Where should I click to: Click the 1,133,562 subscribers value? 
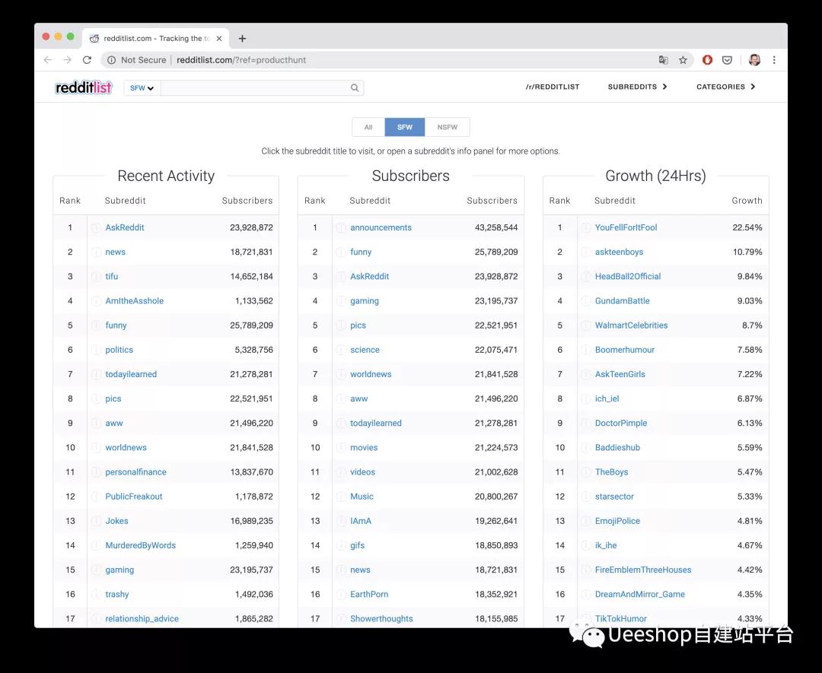coord(253,300)
